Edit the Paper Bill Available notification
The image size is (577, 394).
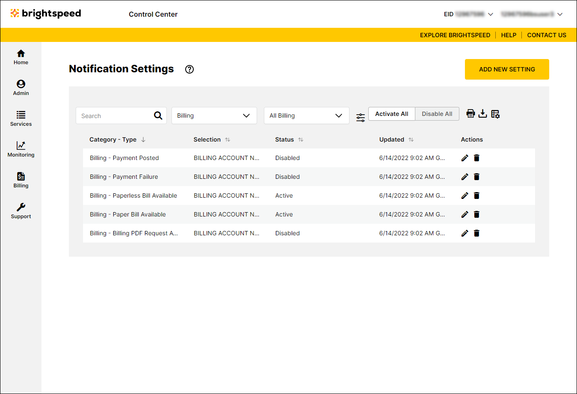tap(465, 214)
